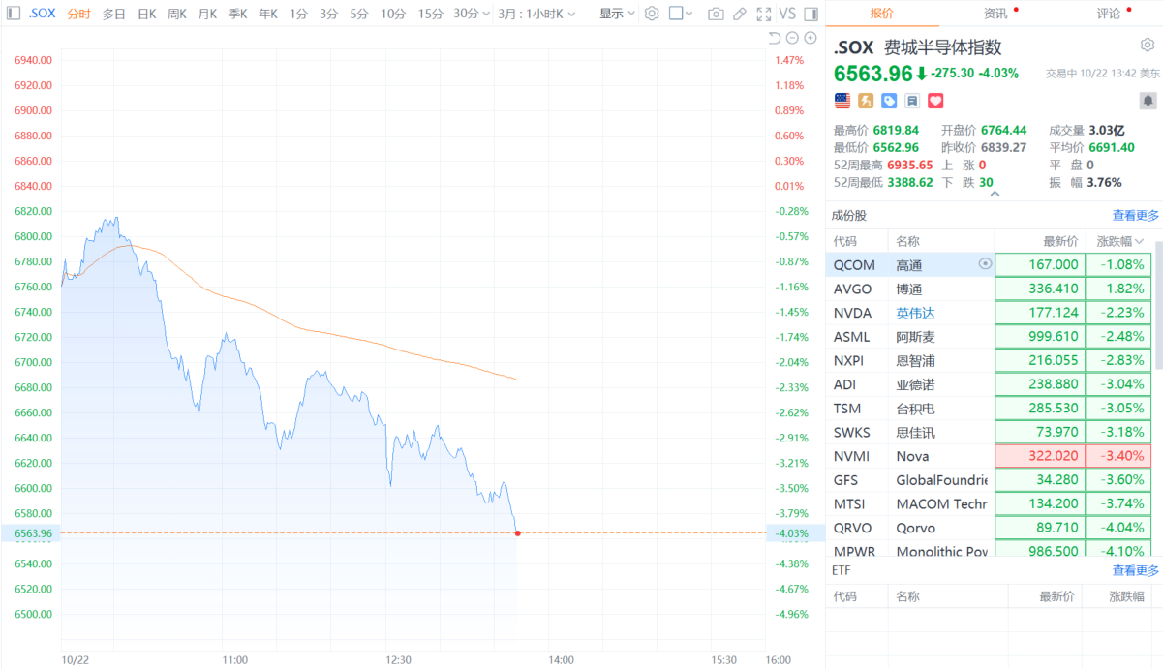The image size is (1163, 669).
Task: Toggle the heart favorite icon for .SOX
Action: click(934, 100)
